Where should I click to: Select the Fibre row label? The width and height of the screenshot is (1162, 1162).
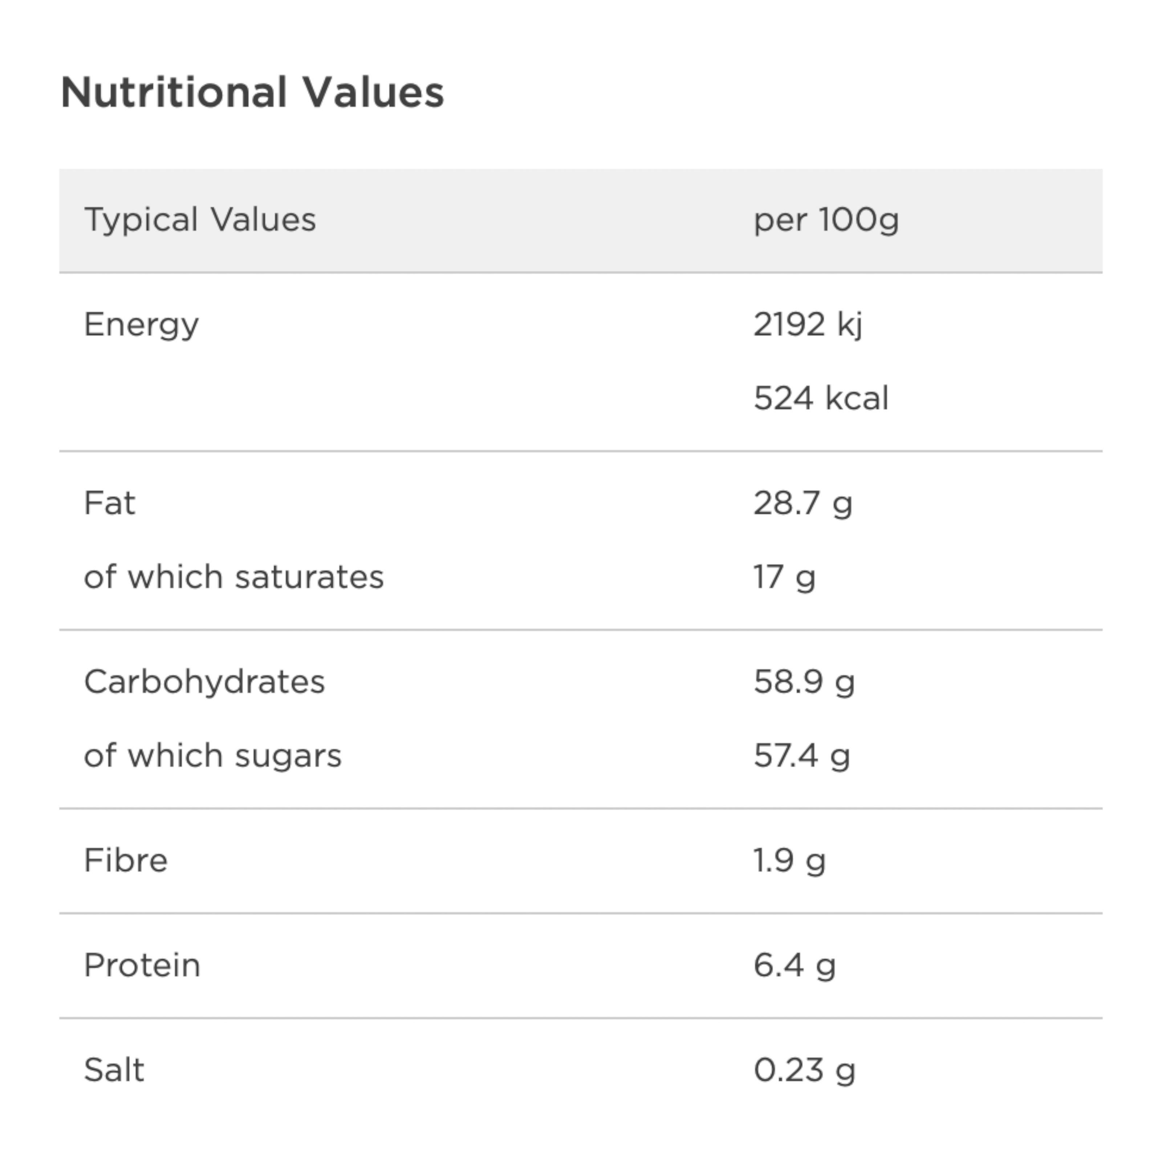pos(126,860)
